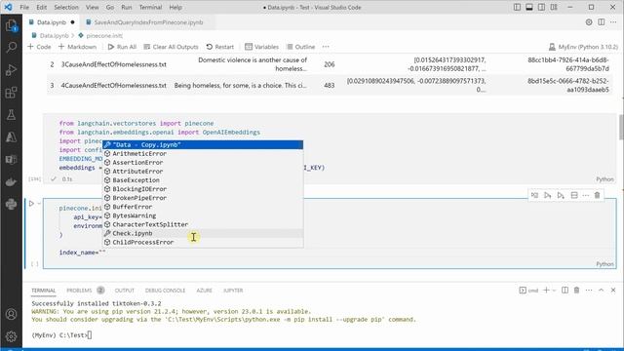
Task: Click Run by Line icon in cell toolbar
Action: 534,195
